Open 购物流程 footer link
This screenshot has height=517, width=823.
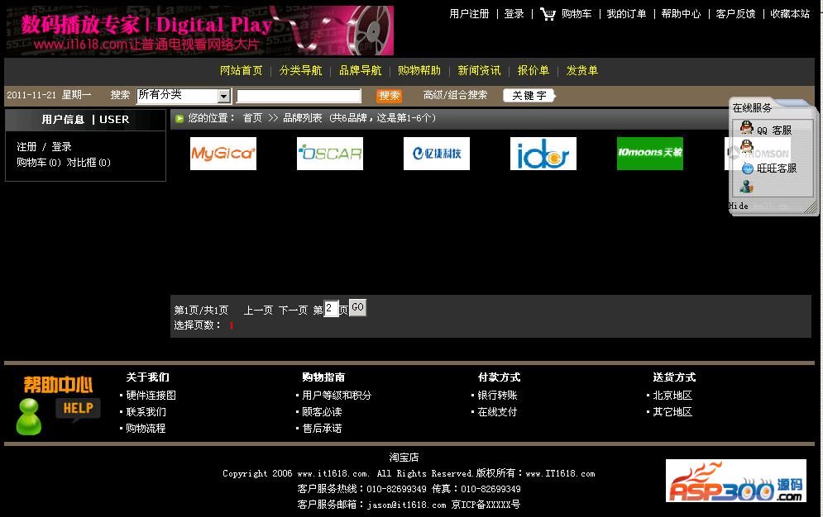(146, 429)
